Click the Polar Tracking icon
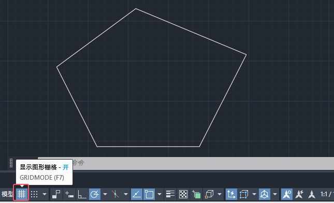Screen dimensions: 334x203 [95, 194]
